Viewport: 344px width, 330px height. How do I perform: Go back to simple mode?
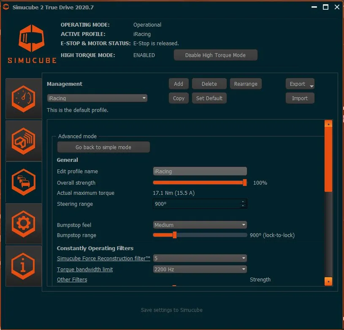pyautogui.click(x=103, y=147)
